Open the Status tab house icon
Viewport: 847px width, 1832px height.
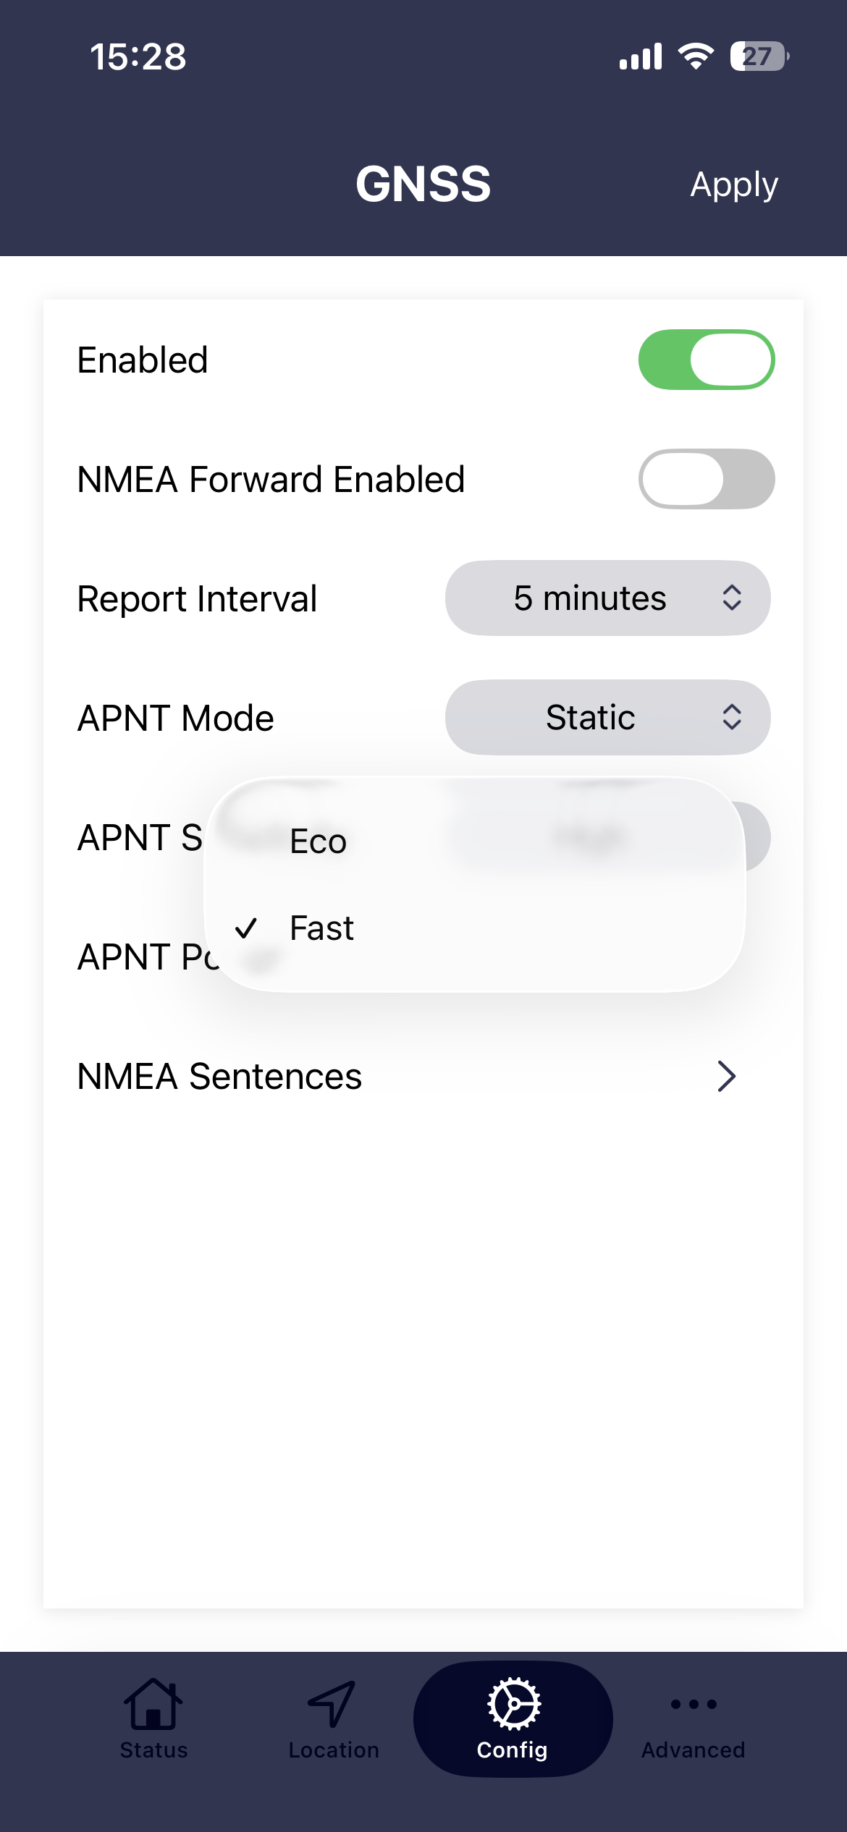click(153, 1703)
